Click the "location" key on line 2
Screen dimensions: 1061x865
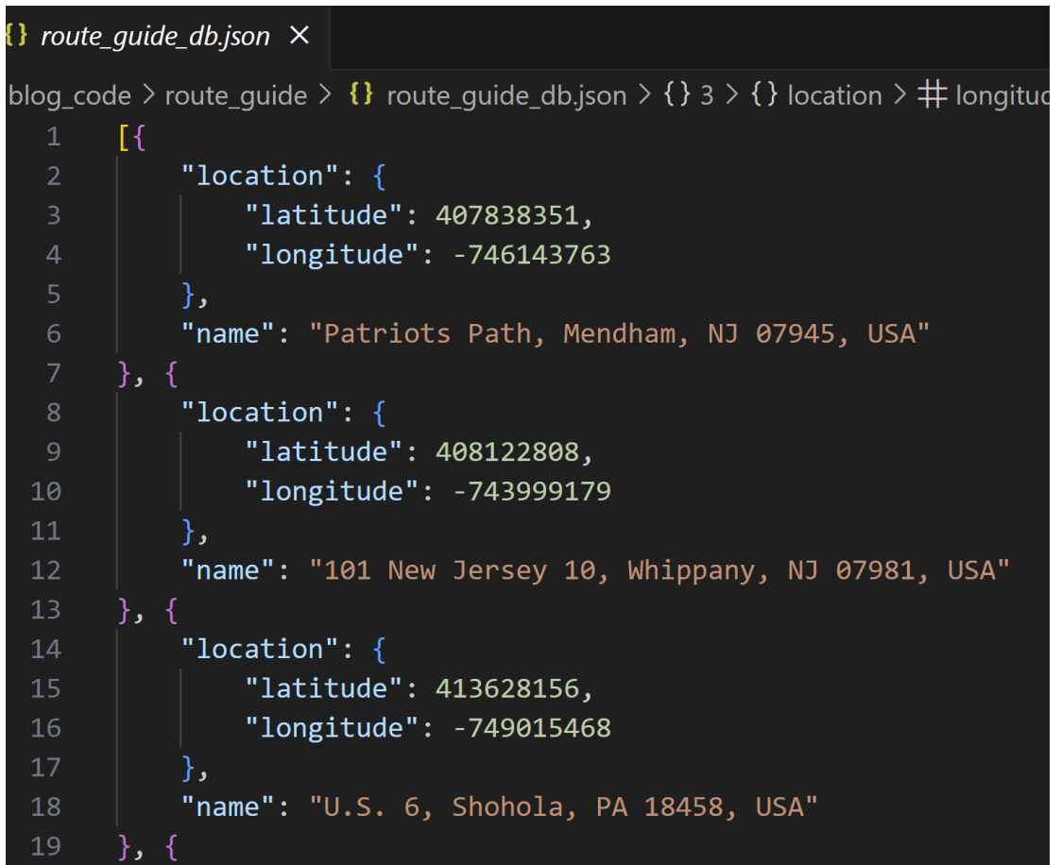click(259, 177)
